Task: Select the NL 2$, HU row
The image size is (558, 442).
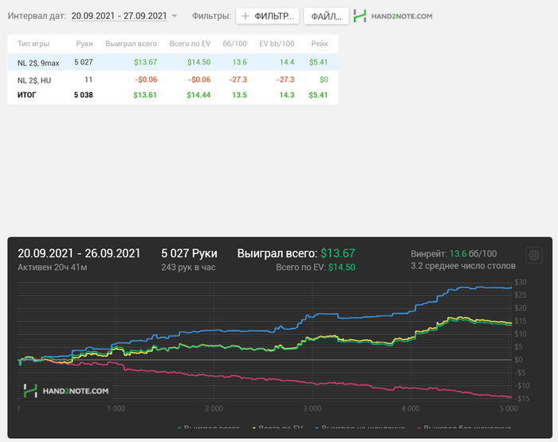Action: pos(173,80)
